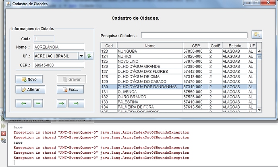
Task: Click the CEP column header
Action: [195, 45]
